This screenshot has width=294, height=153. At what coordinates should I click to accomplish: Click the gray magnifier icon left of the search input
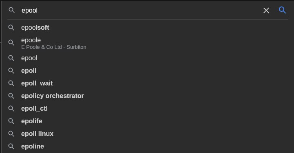(12, 10)
